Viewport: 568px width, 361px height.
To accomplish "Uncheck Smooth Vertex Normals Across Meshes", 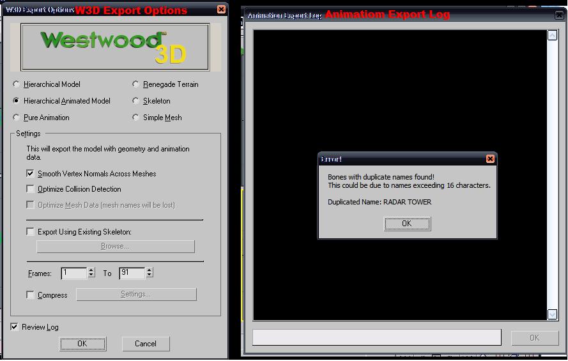I will tap(31, 174).
